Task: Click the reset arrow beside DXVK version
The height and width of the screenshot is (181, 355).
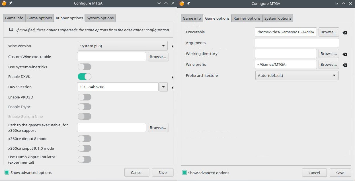Action: click(173, 87)
